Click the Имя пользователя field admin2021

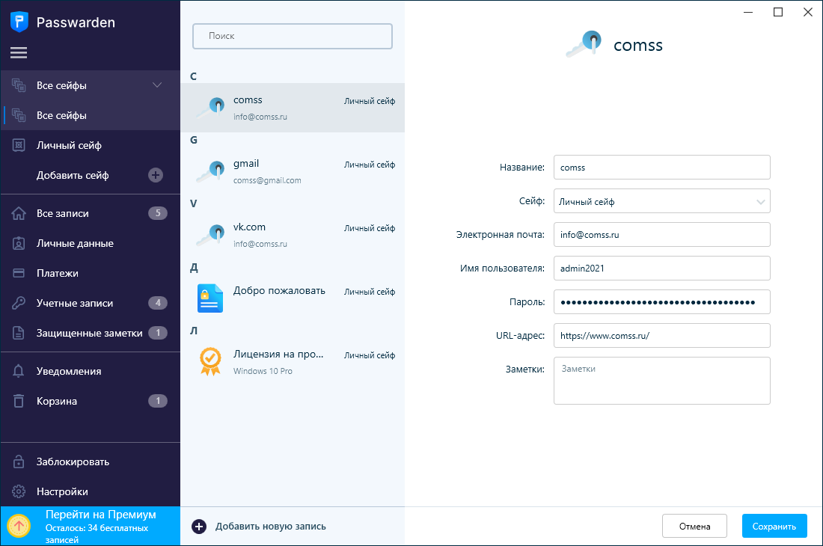click(662, 268)
